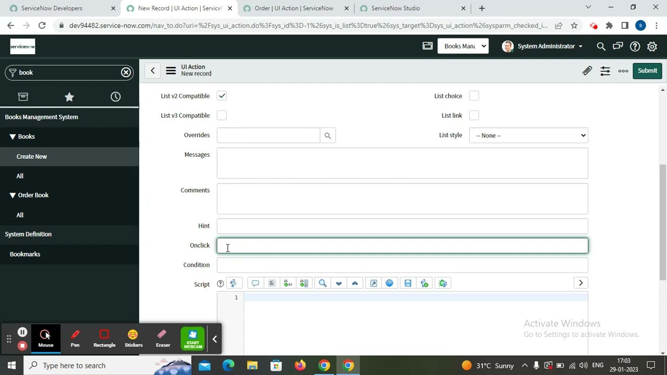Viewport: 667px width, 375px height.
Task: Click the script save disk icon
Action: (x=408, y=283)
